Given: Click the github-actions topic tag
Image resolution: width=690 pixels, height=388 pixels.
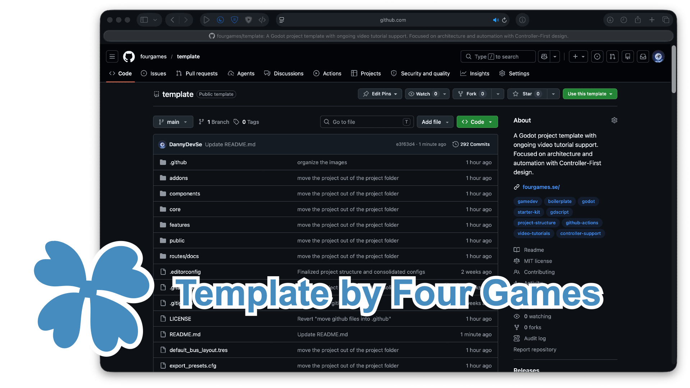Looking at the screenshot, I should pos(582,223).
